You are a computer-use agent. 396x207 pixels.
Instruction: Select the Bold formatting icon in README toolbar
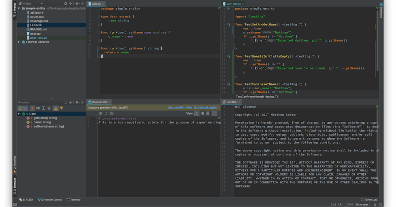click(x=100, y=113)
